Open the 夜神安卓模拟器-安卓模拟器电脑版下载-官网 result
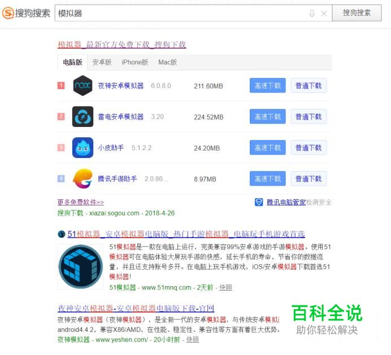Screen dimensions: 391x355 click(x=136, y=308)
